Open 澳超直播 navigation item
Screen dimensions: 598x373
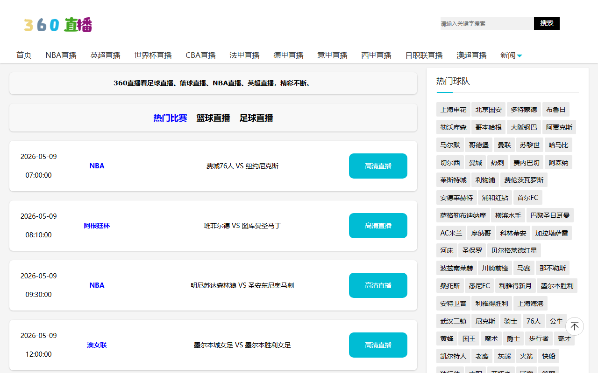[471, 55]
